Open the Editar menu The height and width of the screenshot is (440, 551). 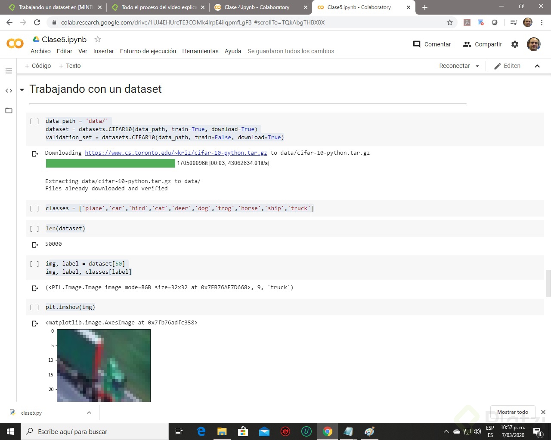[x=65, y=51]
